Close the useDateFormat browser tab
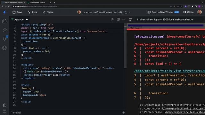 50,3
